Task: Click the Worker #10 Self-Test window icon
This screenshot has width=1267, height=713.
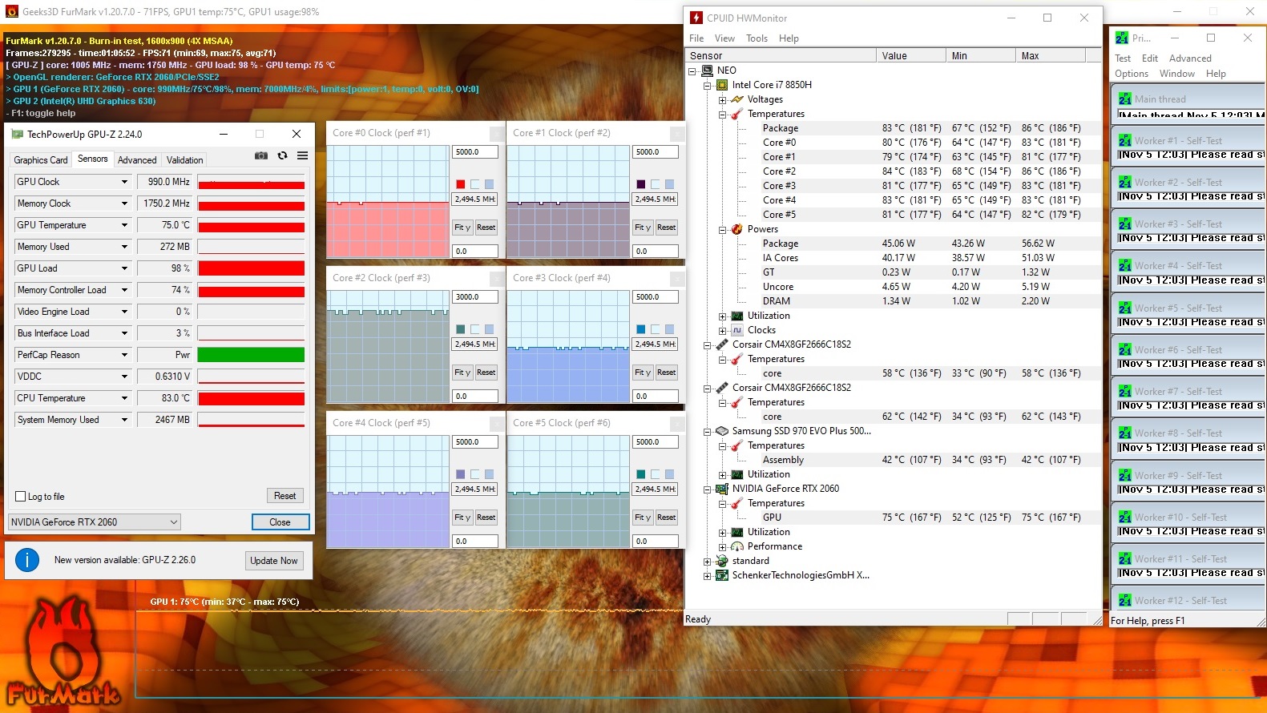Action: pyautogui.click(x=1125, y=517)
